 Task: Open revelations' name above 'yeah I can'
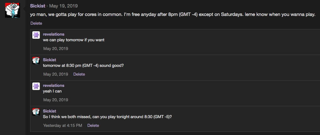pyautogui.click(x=54, y=85)
